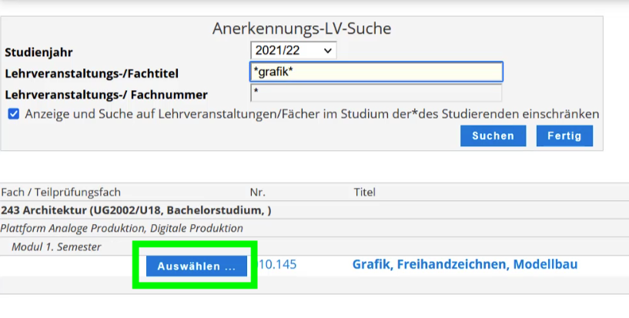Click the Lehrveranstaltungs-/Fachtitel label
The image size is (629, 318).
click(x=92, y=73)
